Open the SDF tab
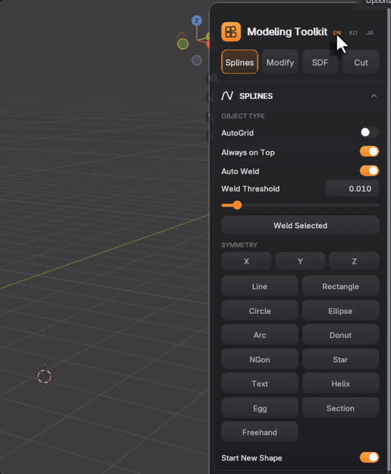This screenshot has height=474, width=391. coord(320,62)
